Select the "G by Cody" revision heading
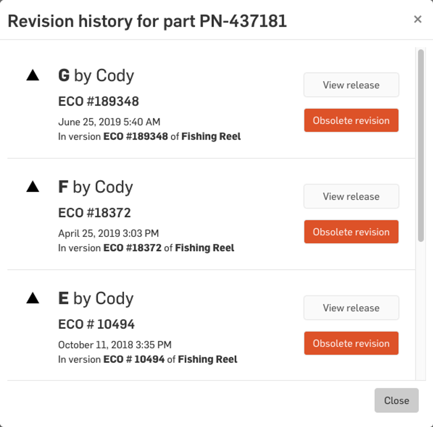The width and height of the screenshot is (433, 427). point(96,75)
